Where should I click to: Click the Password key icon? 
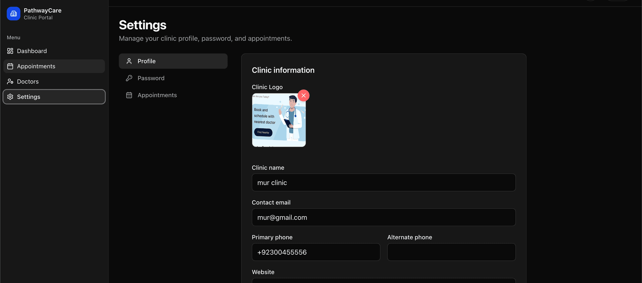[x=129, y=78]
